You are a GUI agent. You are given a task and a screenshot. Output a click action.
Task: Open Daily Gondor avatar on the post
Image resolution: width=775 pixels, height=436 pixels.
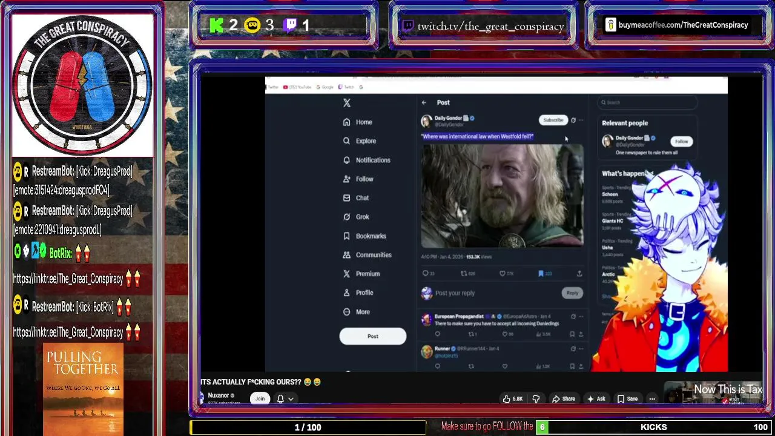point(426,121)
